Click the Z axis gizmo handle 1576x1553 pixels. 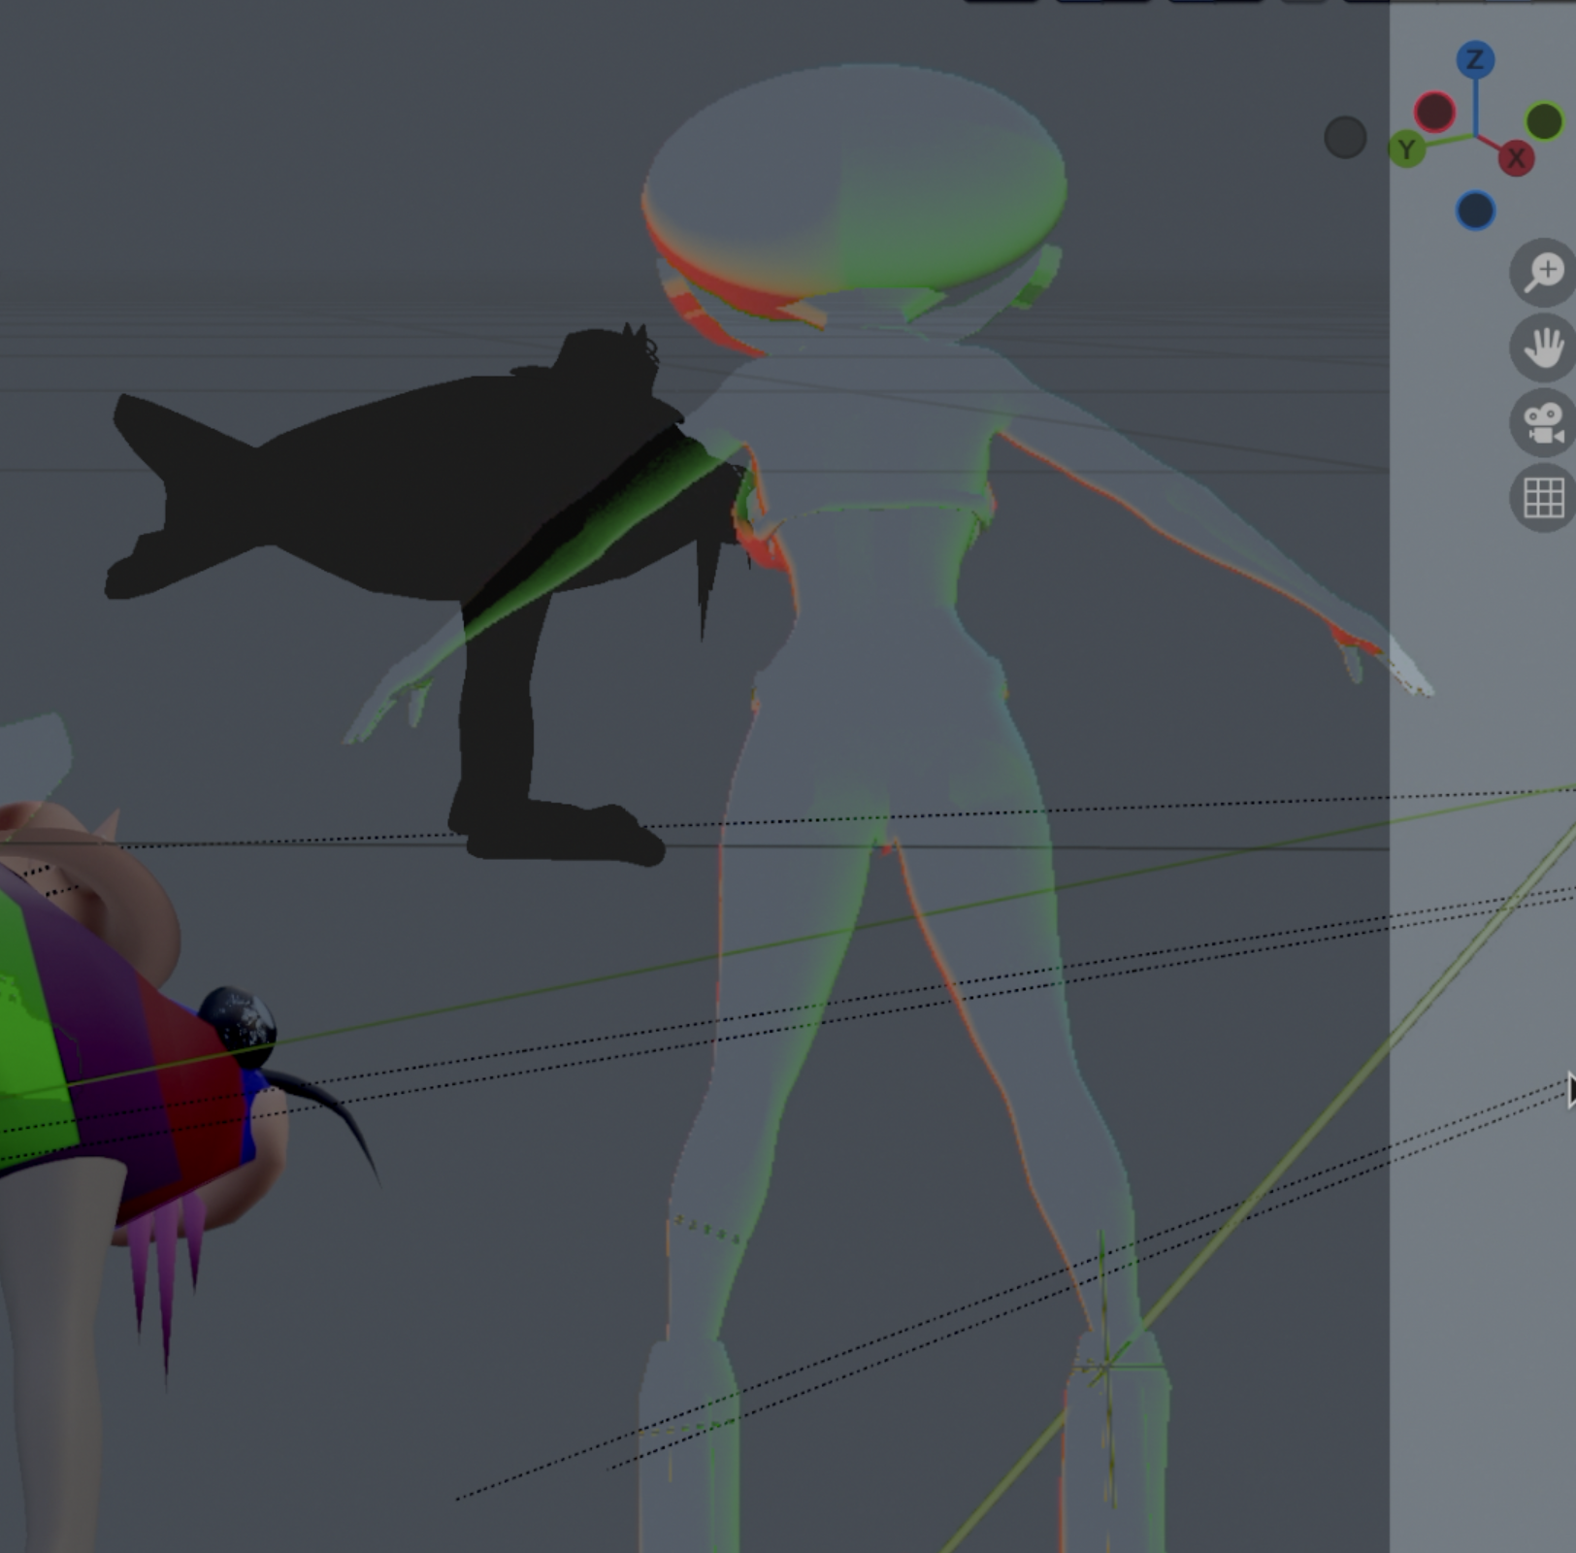tap(1475, 60)
